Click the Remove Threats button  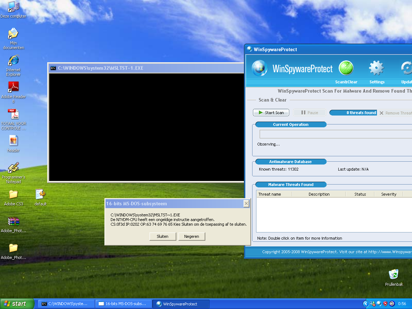[395, 113]
